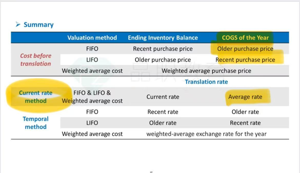Click the blue arrow bullet beside Summary
This screenshot has height=173, width=300.
pyautogui.click(x=18, y=24)
